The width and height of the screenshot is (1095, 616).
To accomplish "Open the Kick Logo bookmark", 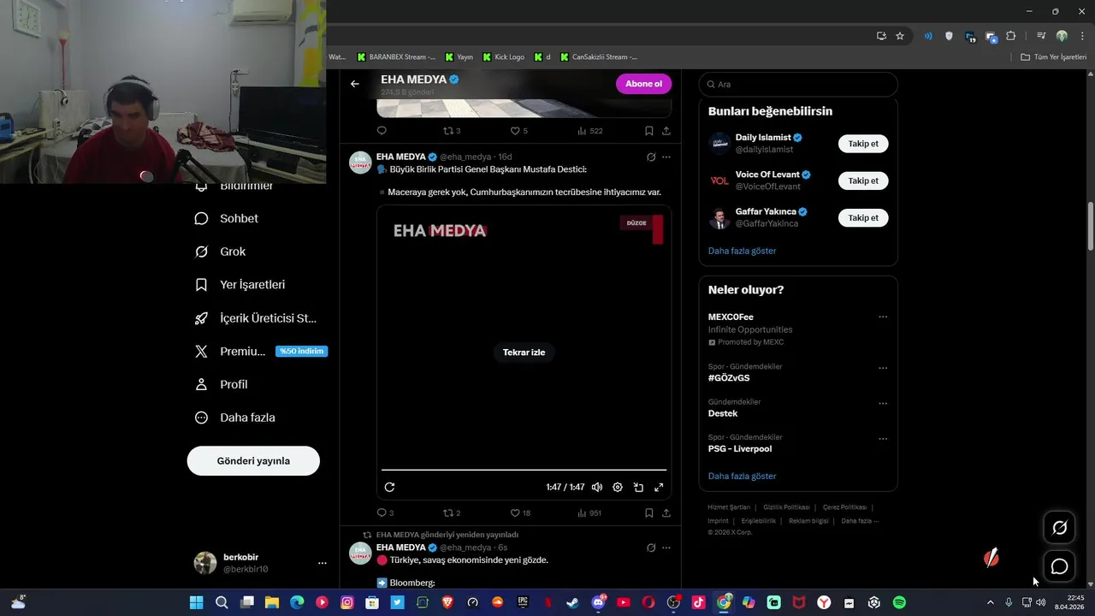I will click(504, 57).
